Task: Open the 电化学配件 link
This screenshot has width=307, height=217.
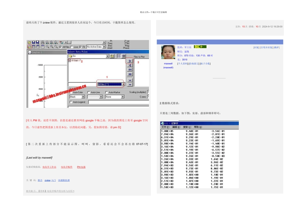Action: 67,167
